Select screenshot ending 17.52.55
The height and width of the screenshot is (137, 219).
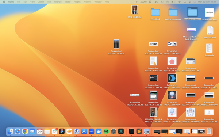(x=153, y=98)
